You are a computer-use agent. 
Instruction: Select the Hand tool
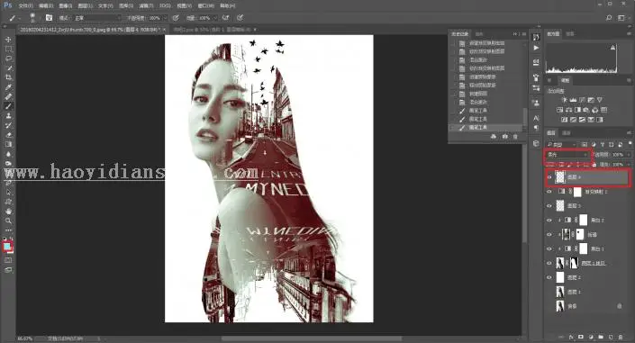[x=8, y=211]
